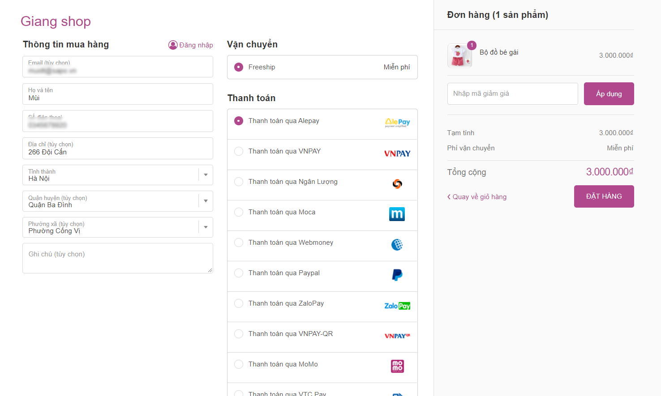Viewport: 661px width, 396px height.
Task: Click the VNPAY logo icon
Action: pos(397,153)
